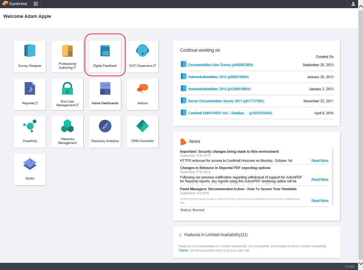Open Server Documentation Survey 2011 link
363x270 pixels.
226,101
